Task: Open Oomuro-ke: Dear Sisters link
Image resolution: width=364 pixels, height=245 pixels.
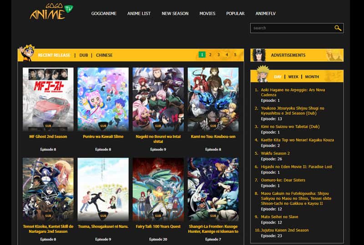Action: pos(283,180)
